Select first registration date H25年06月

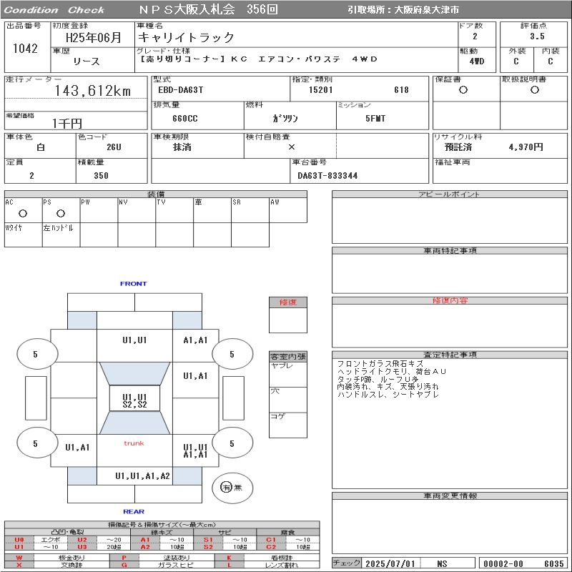pyautogui.click(x=94, y=38)
